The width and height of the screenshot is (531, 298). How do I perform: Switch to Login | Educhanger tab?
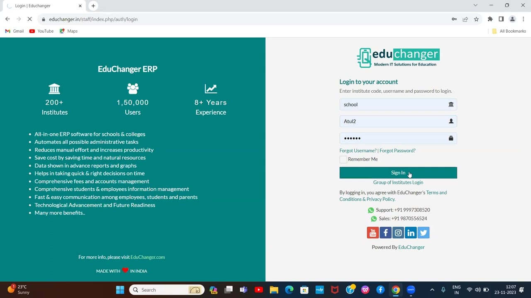44,6
